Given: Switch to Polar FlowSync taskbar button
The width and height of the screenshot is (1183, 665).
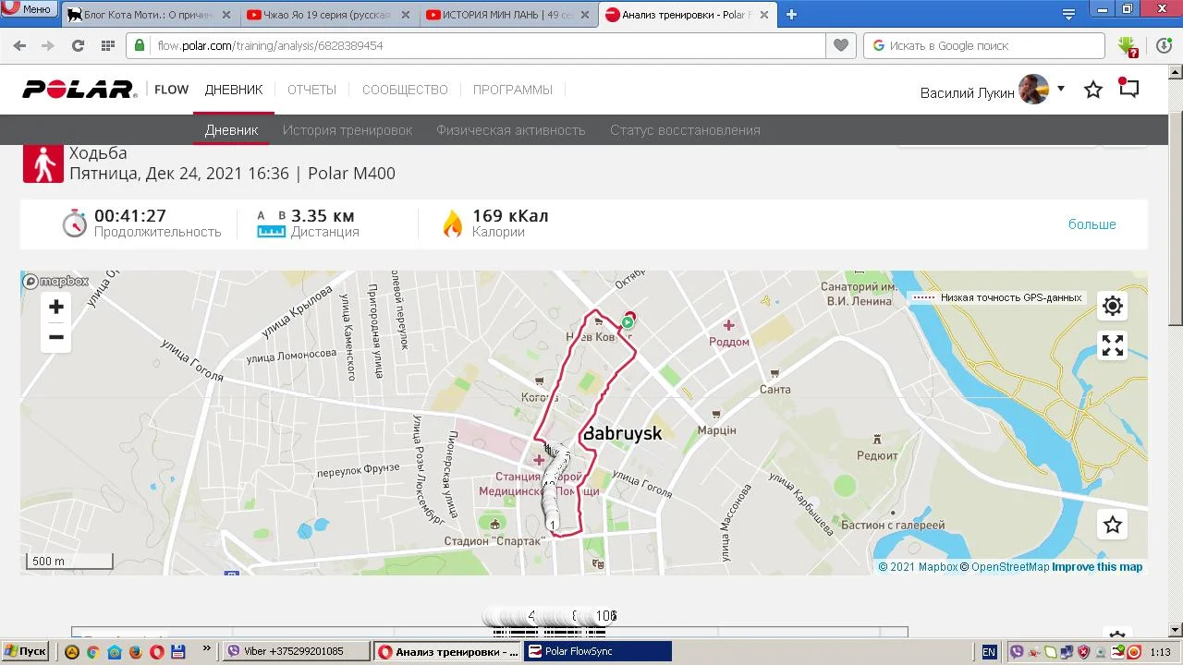Looking at the screenshot, I should (597, 651).
